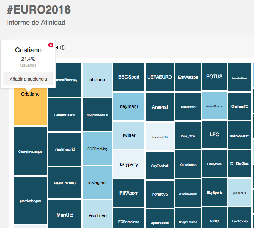Viewport: 254px width, 228px height.
Task: Select the SkySportsNewsHQ tile
Action: click(97, 114)
